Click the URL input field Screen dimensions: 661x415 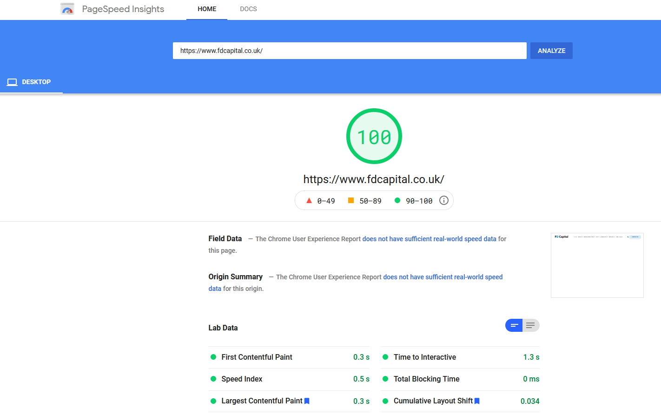click(x=350, y=51)
